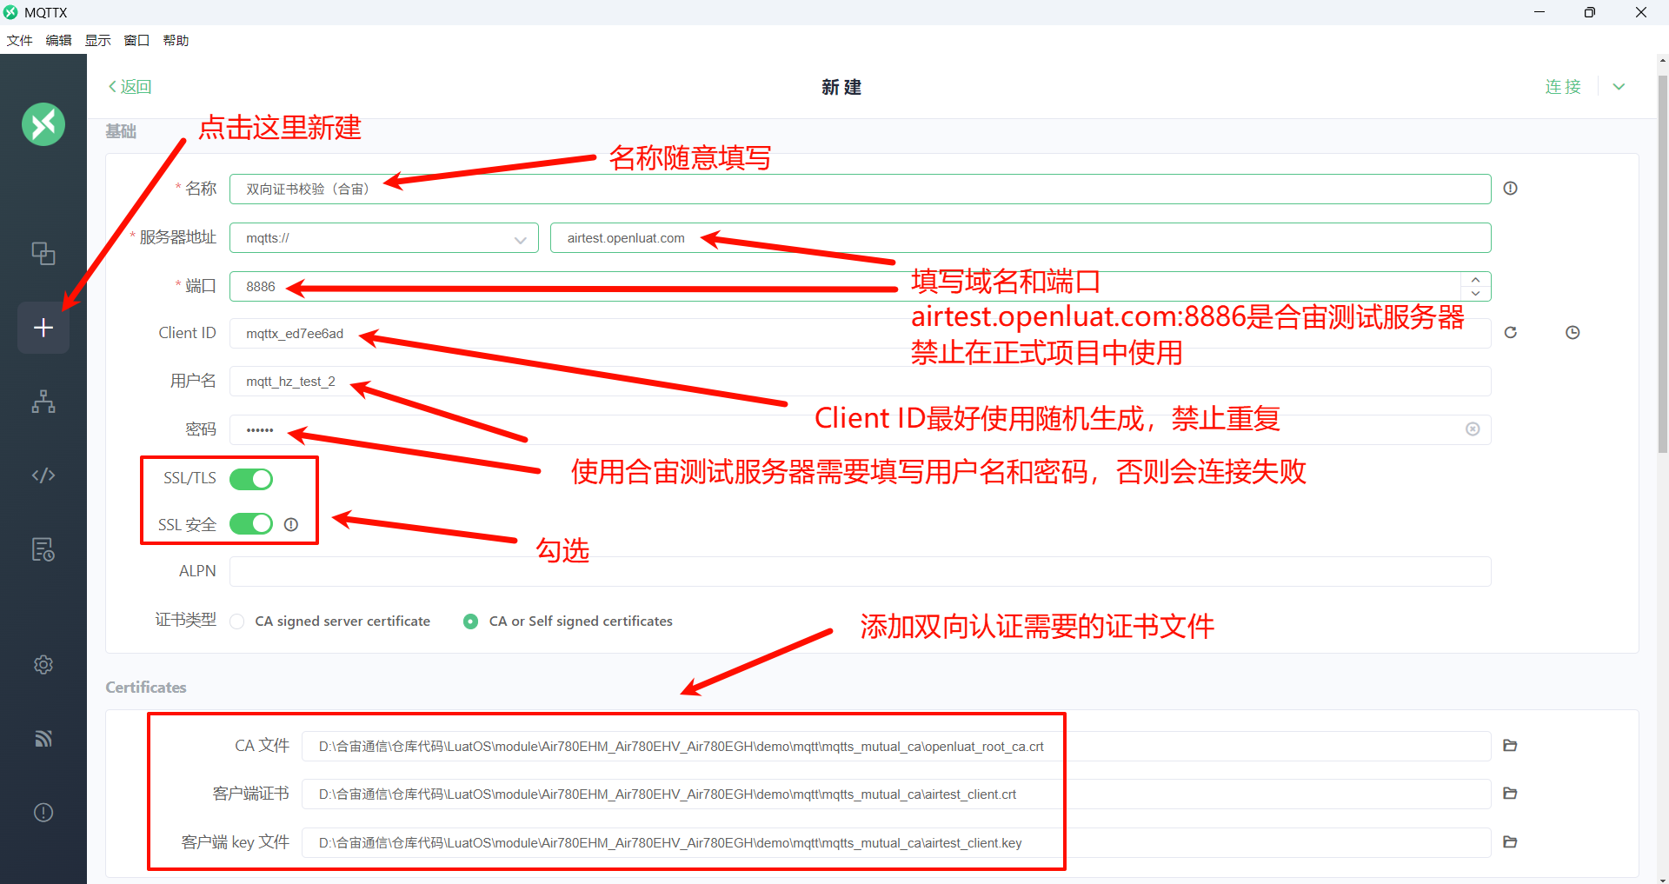The height and width of the screenshot is (884, 1669).
Task: Click the info icon beside the name field
Action: pyautogui.click(x=1511, y=189)
